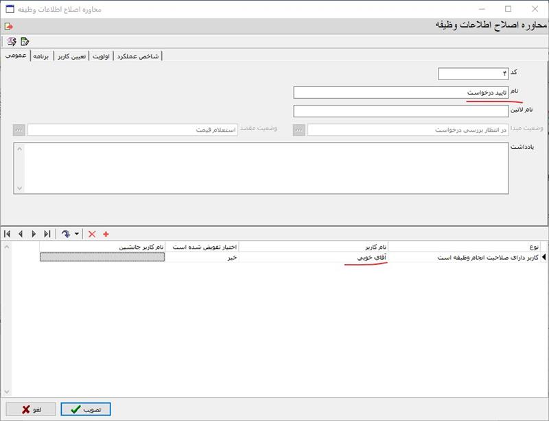Select the شاخص عملکرد tab

point(139,56)
